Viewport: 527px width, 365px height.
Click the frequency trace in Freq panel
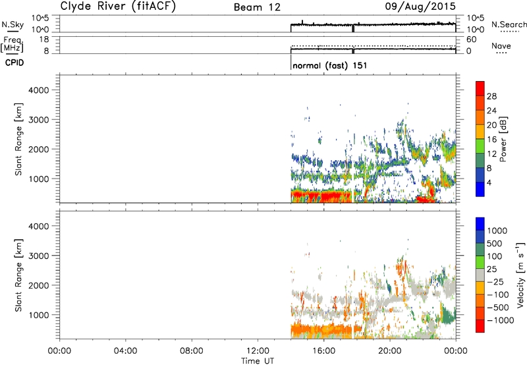click(x=373, y=49)
